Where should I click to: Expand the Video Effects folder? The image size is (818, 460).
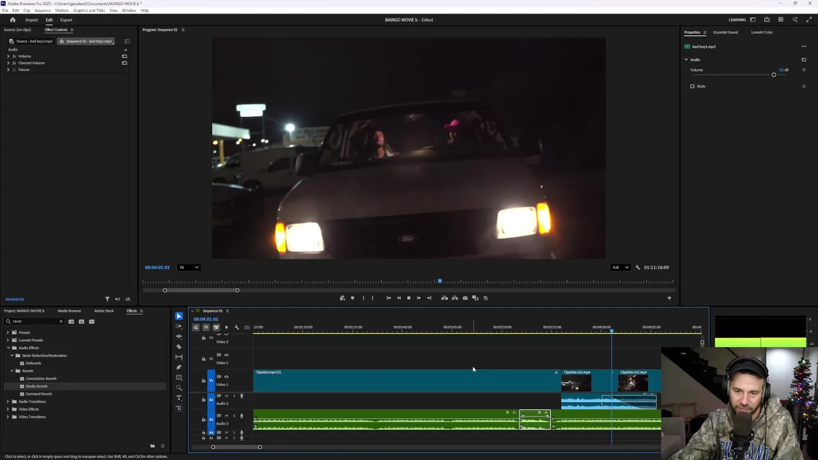(x=8, y=409)
